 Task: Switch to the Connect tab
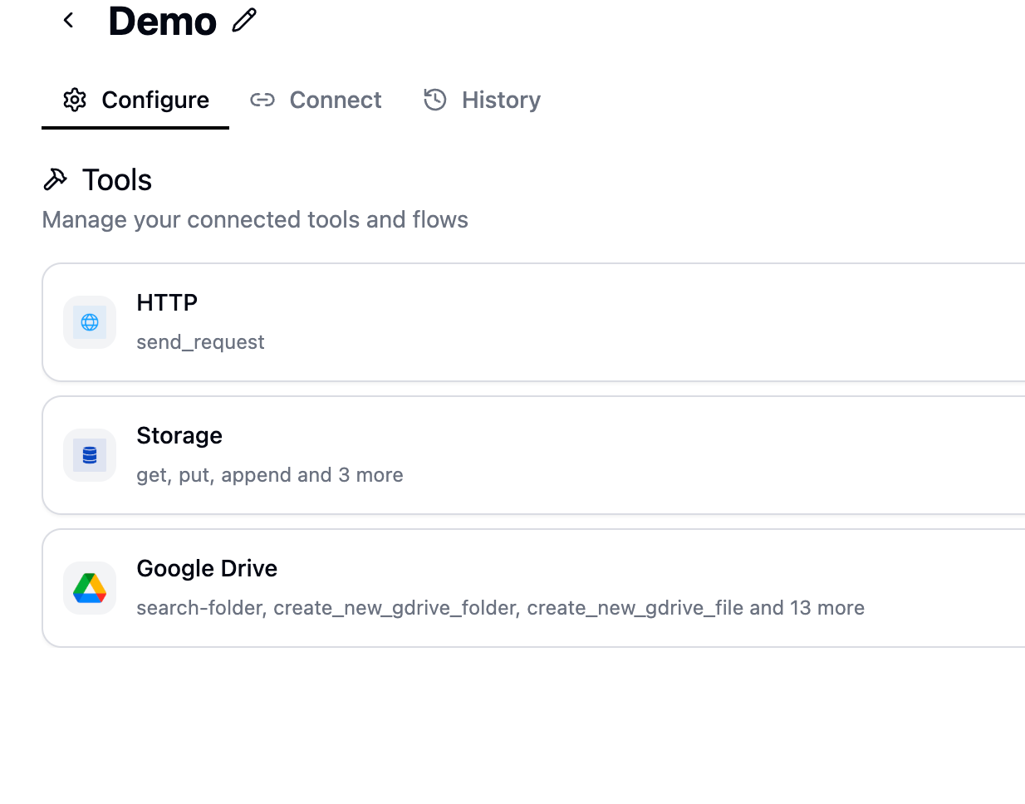coord(335,100)
